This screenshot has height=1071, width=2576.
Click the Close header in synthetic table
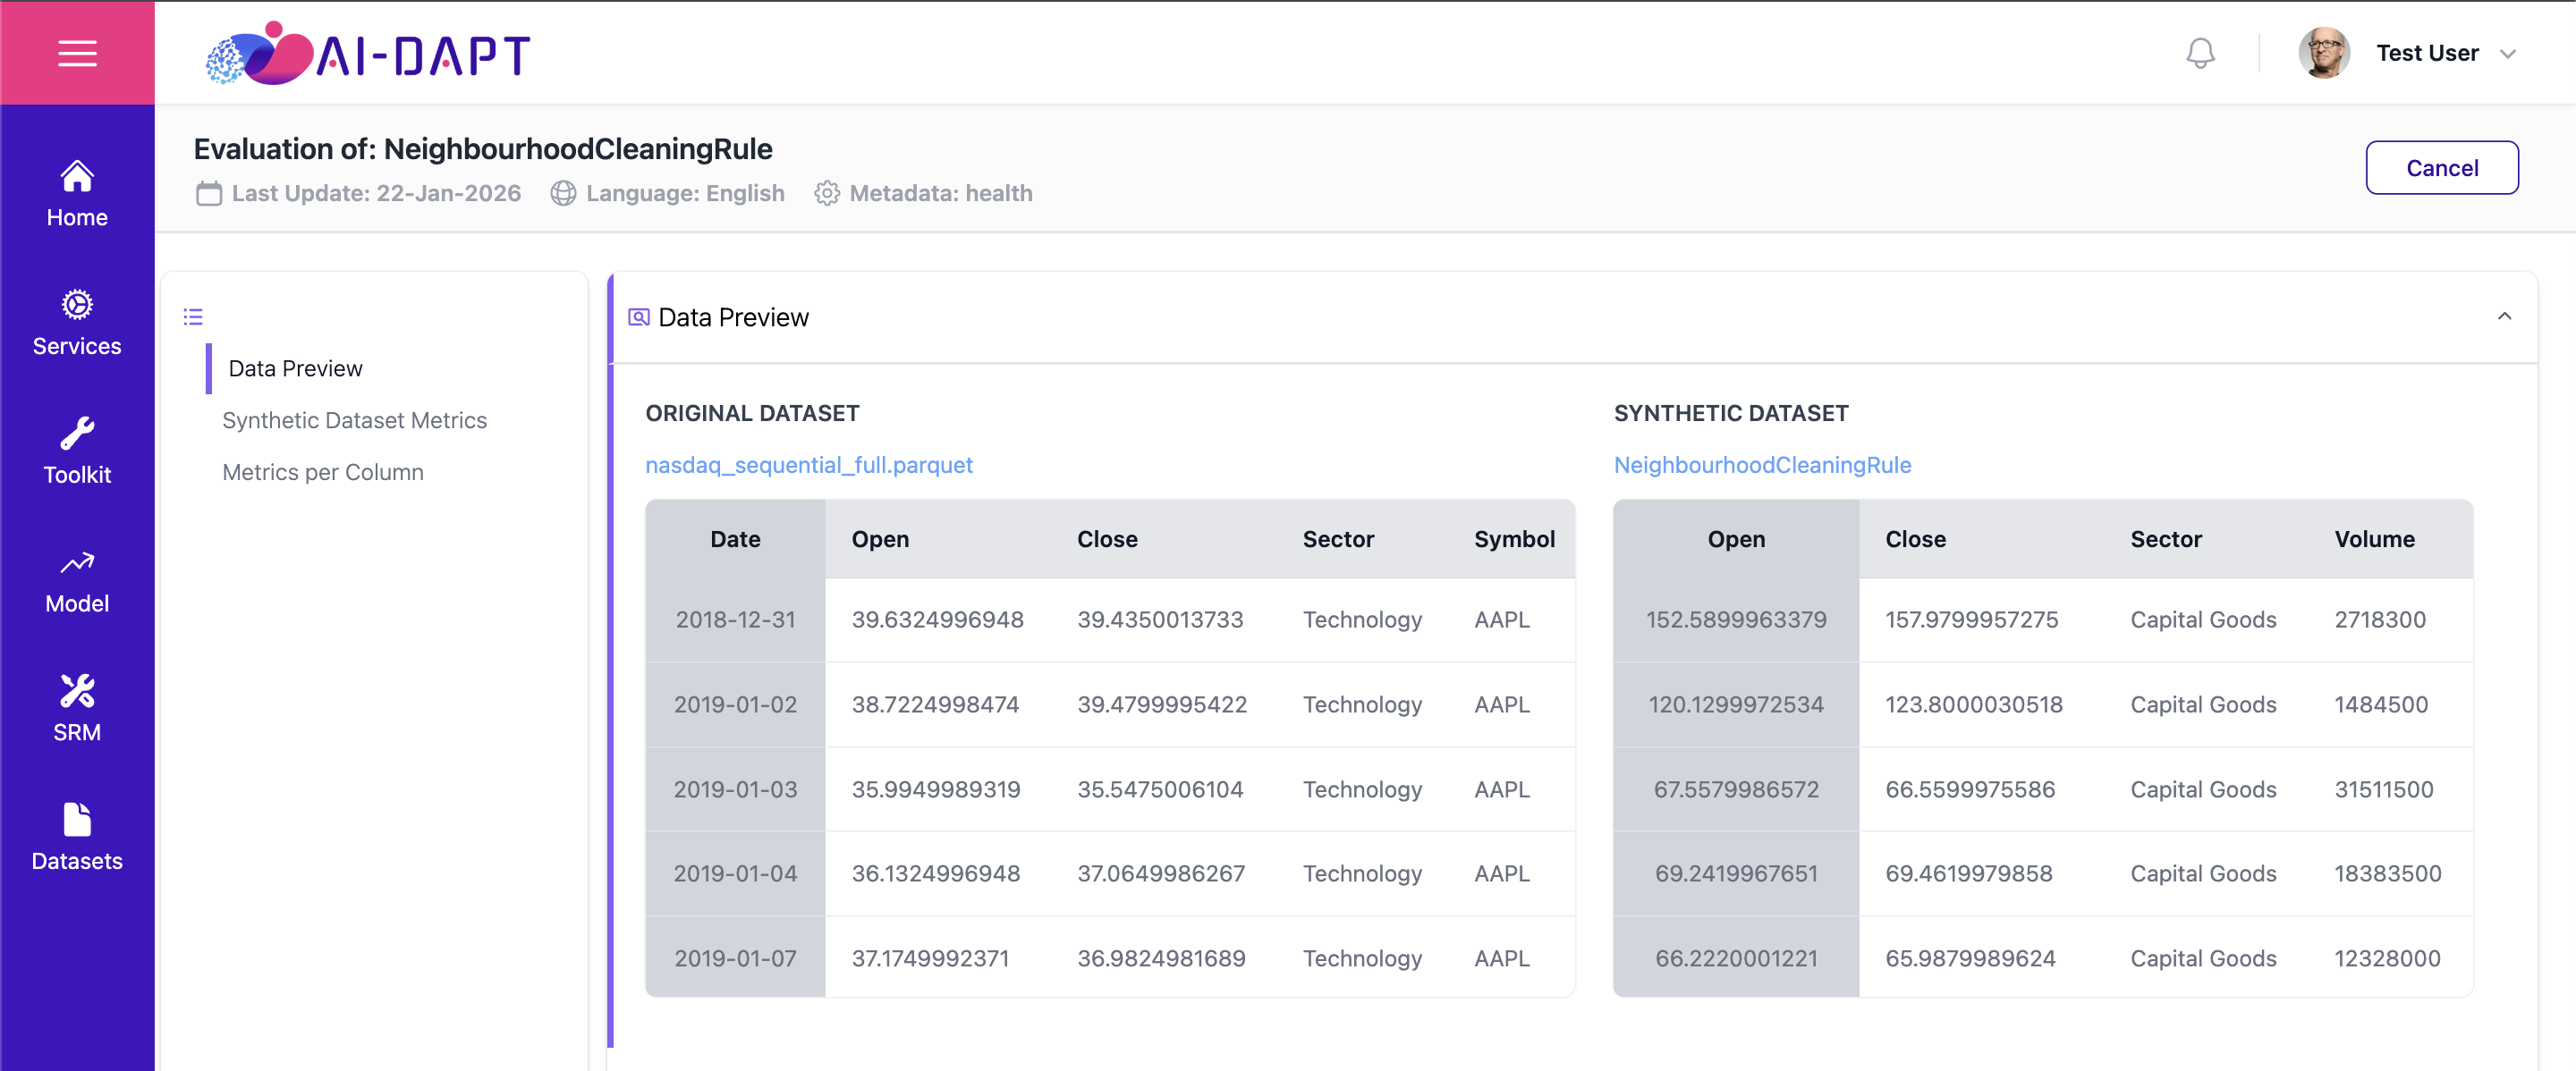click(1915, 538)
